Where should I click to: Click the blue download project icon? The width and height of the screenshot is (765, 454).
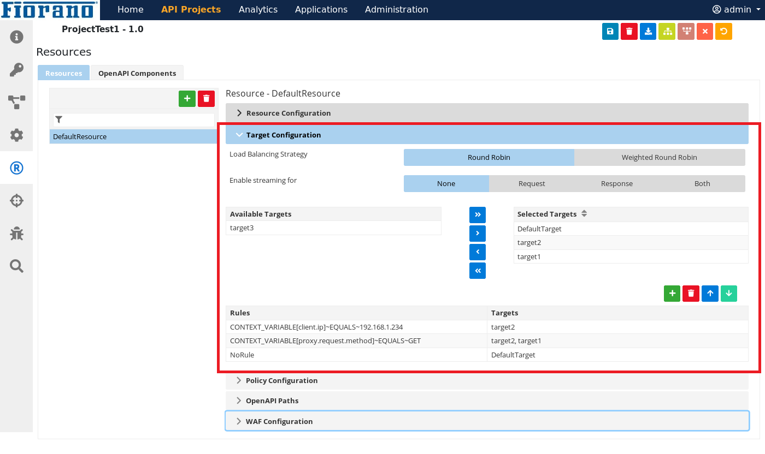pos(648,32)
